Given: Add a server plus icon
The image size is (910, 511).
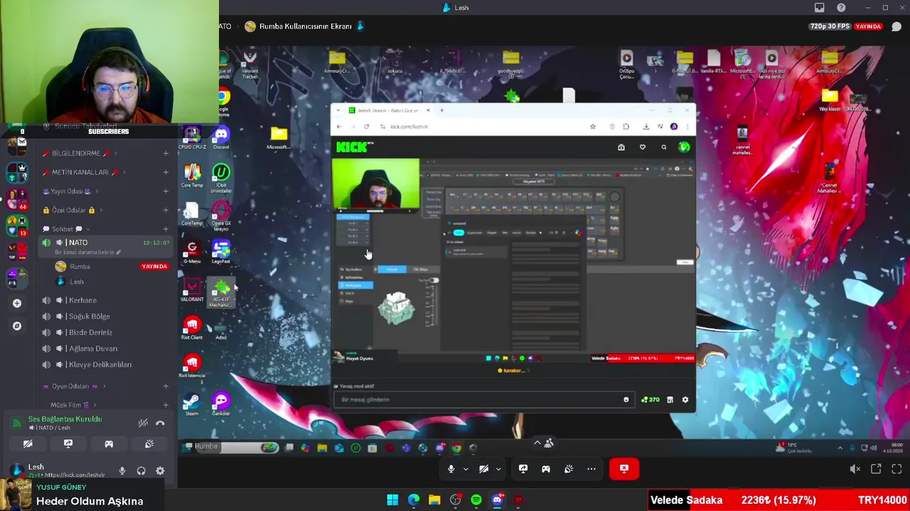Looking at the screenshot, I should click(x=17, y=303).
